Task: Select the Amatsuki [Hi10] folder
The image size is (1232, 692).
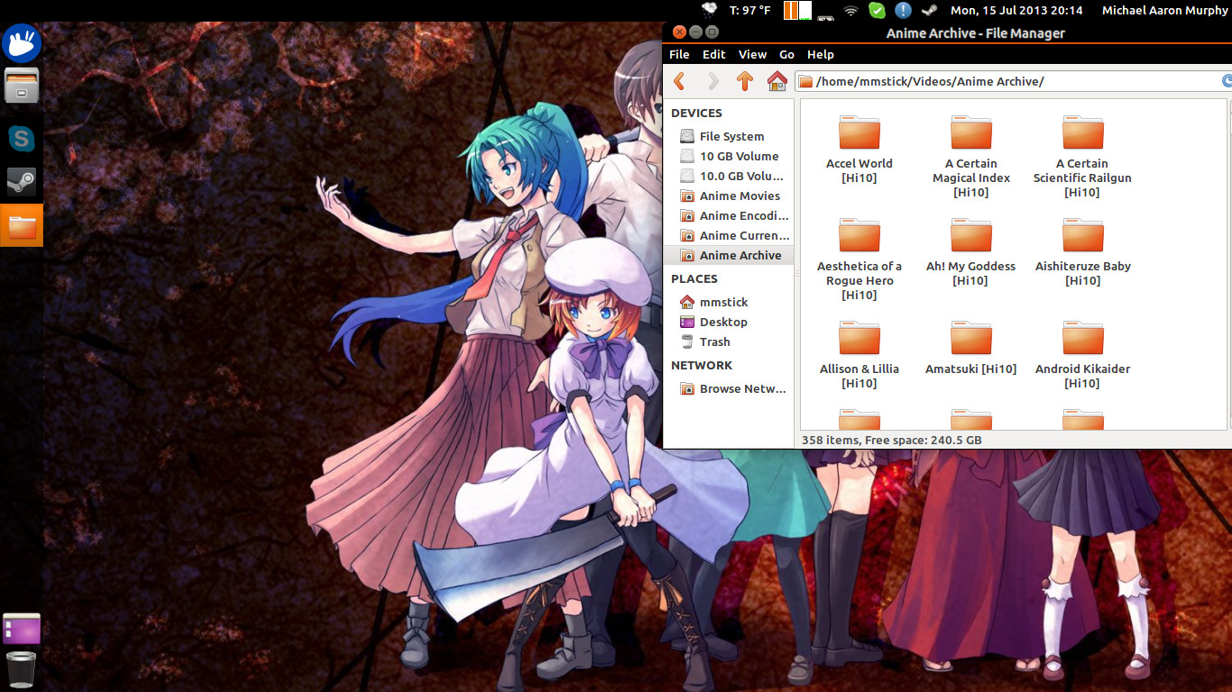Action: click(971, 348)
